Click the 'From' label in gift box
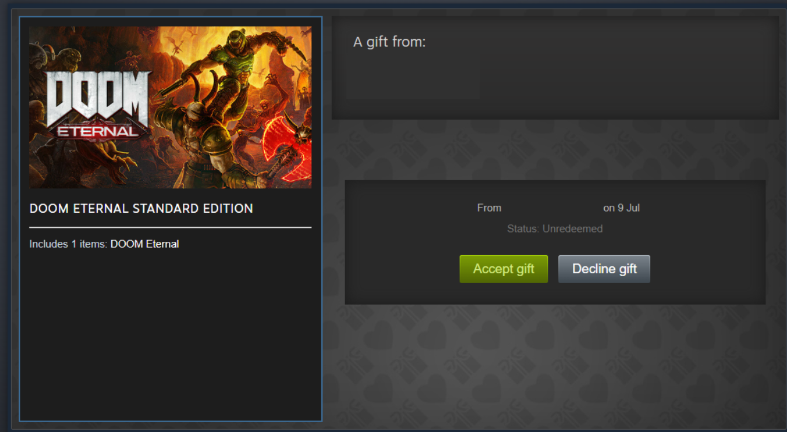The height and width of the screenshot is (432, 787). click(489, 208)
